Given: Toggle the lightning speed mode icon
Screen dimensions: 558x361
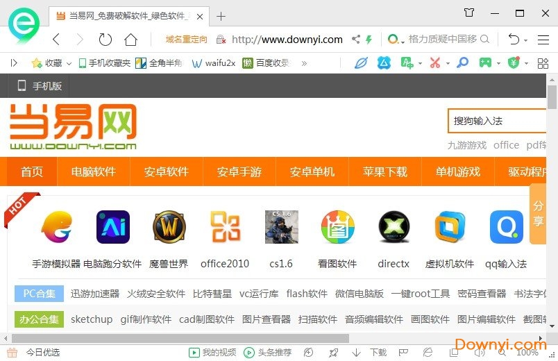Looking at the screenshot, I should (x=369, y=40).
